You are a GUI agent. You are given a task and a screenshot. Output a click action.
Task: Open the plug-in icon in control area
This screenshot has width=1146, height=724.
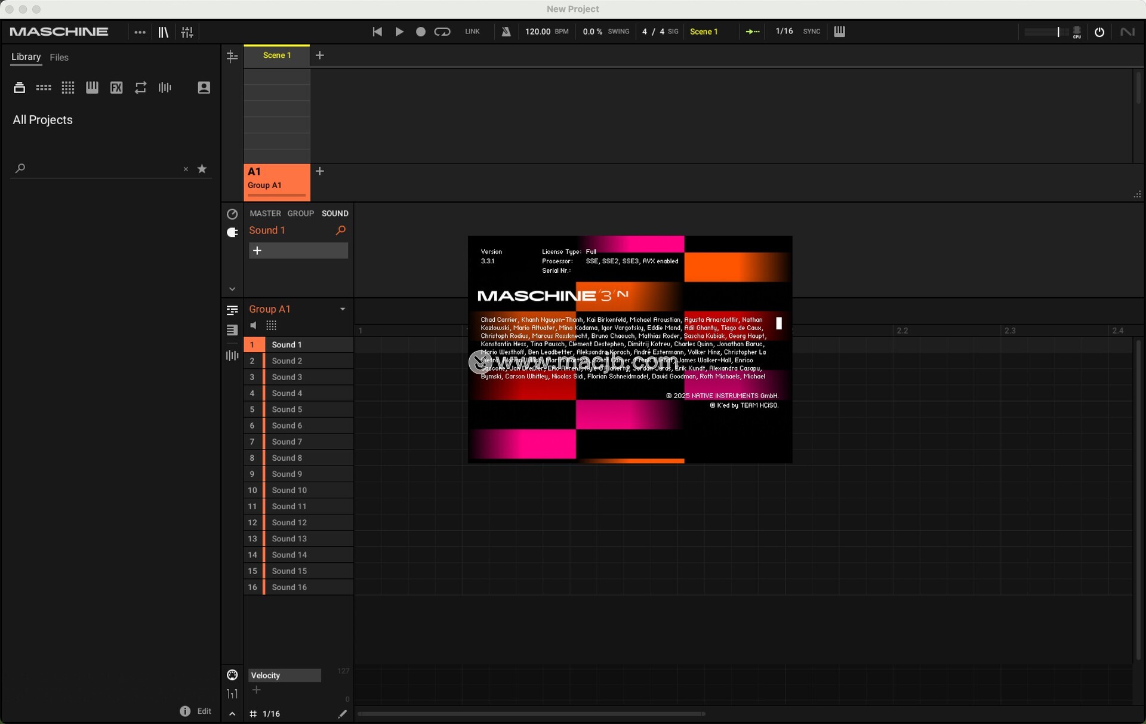[x=232, y=232]
